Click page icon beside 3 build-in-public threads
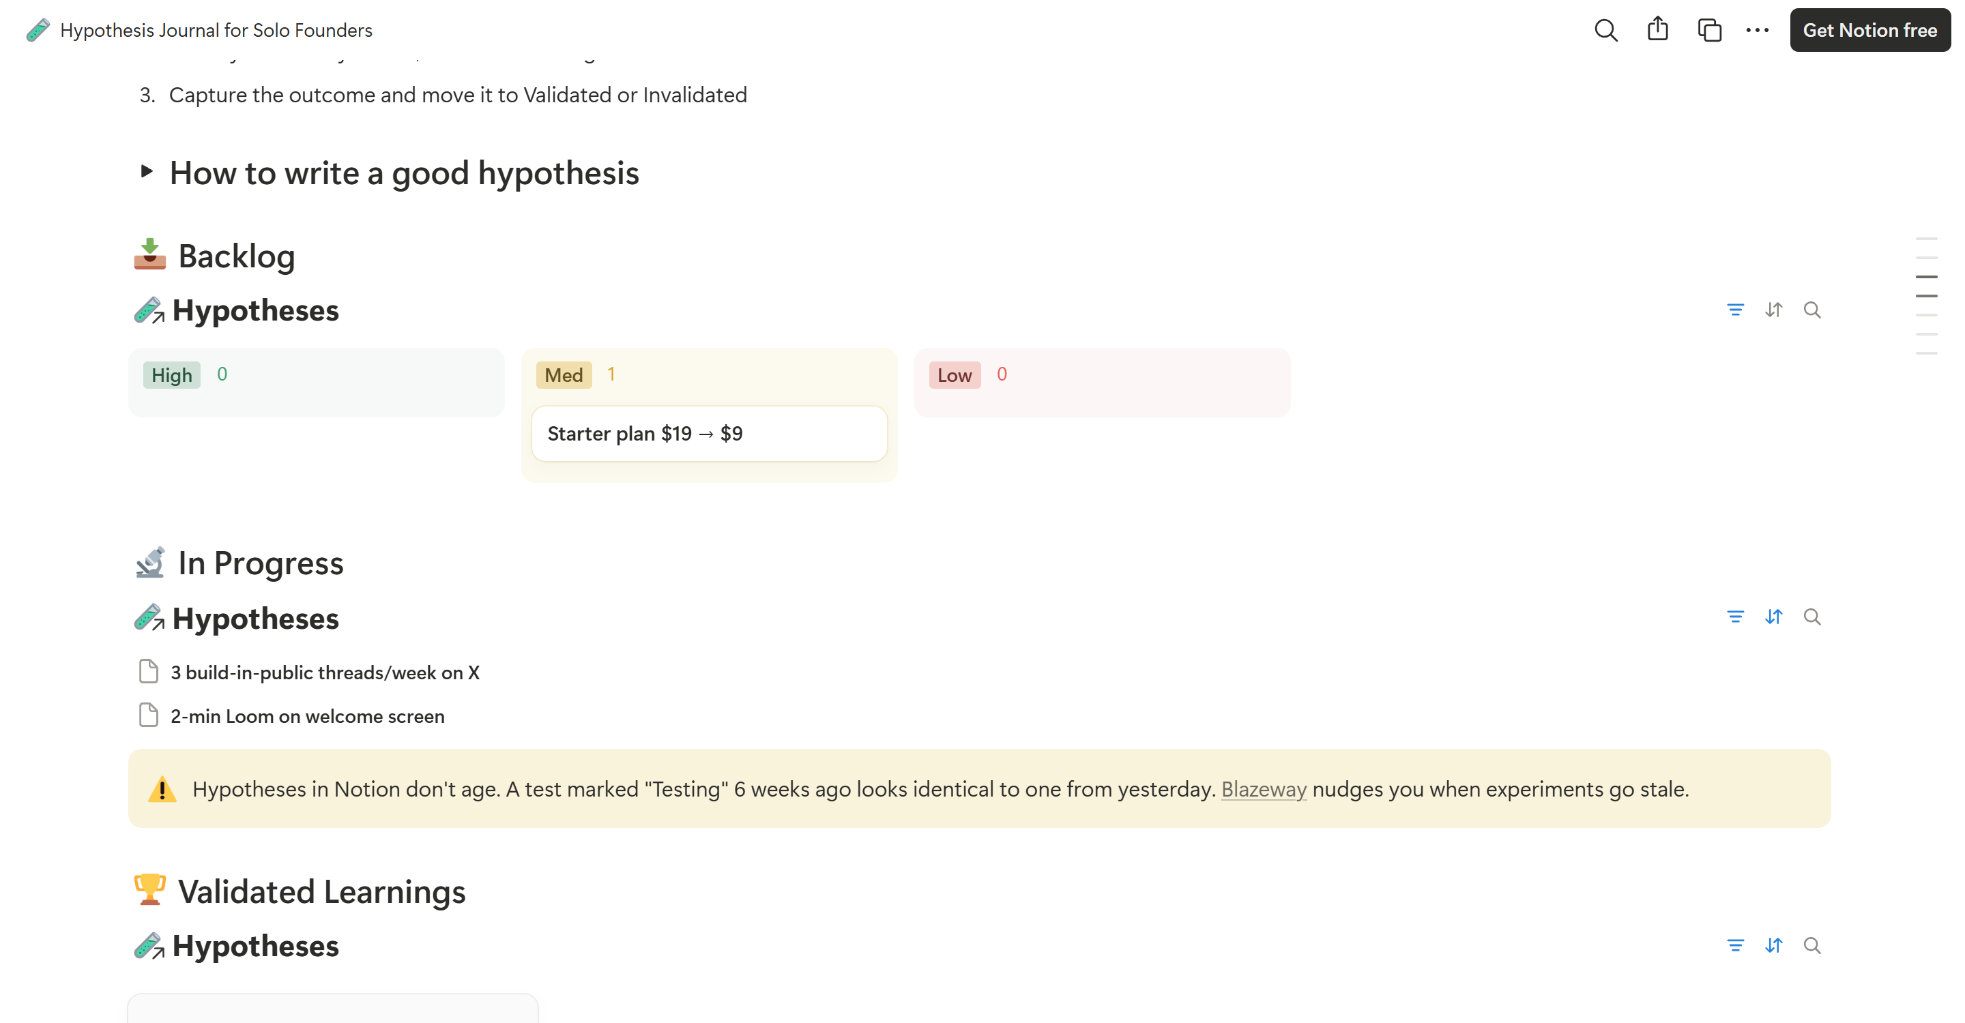The image size is (1965, 1023). click(x=149, y=672)
